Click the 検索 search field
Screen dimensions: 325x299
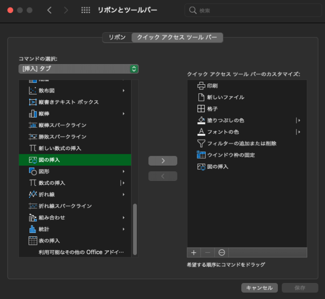pyautogui.click(x=253, y=10)
